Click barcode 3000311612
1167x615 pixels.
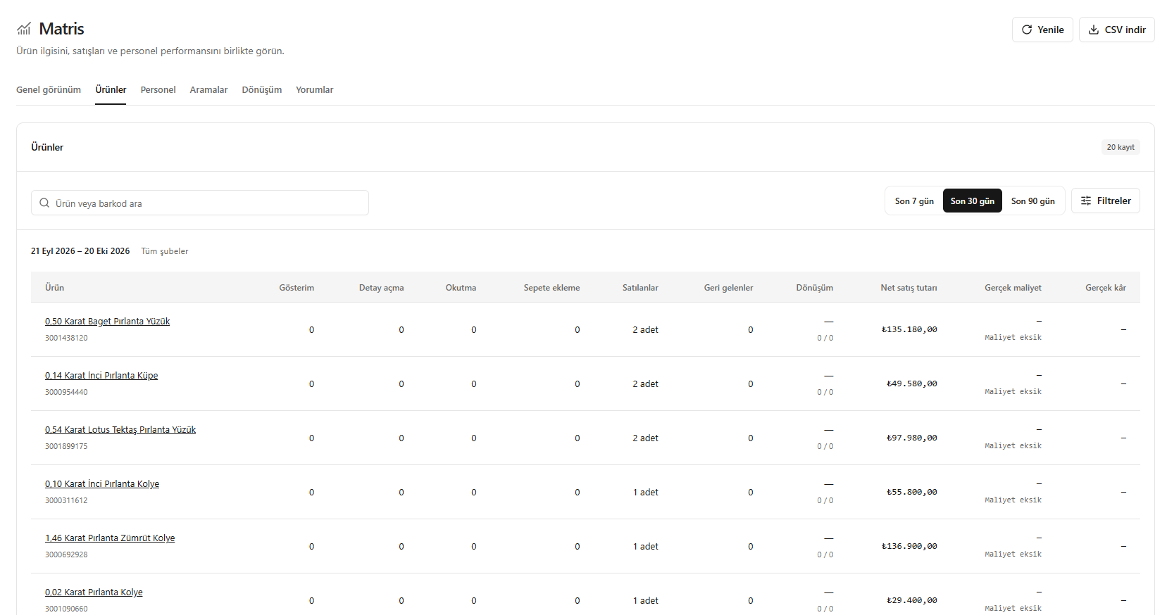[66, 500]
